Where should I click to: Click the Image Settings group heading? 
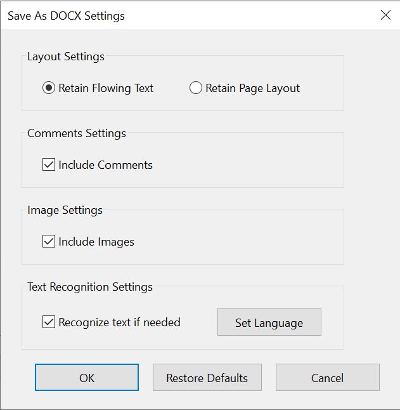65,210
